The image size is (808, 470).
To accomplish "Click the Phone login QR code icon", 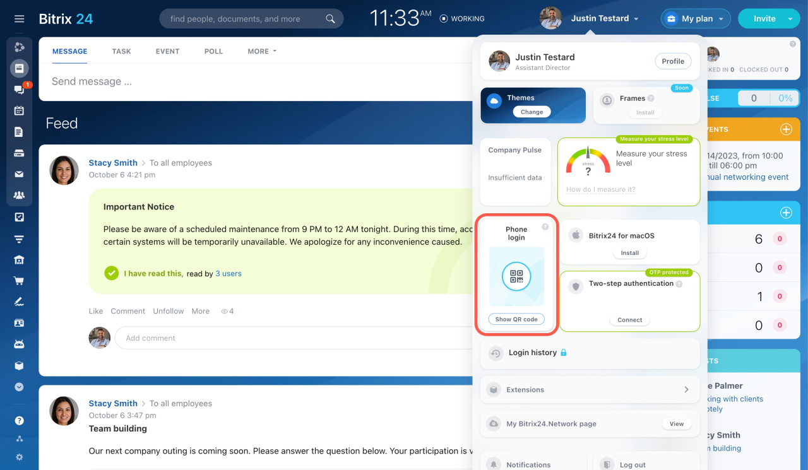I will point(516,276).
